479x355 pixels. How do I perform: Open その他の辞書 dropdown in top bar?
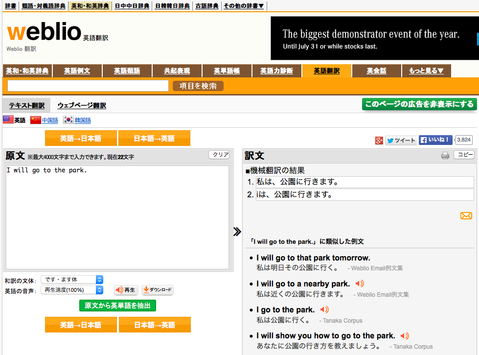[x=244, y=6]
